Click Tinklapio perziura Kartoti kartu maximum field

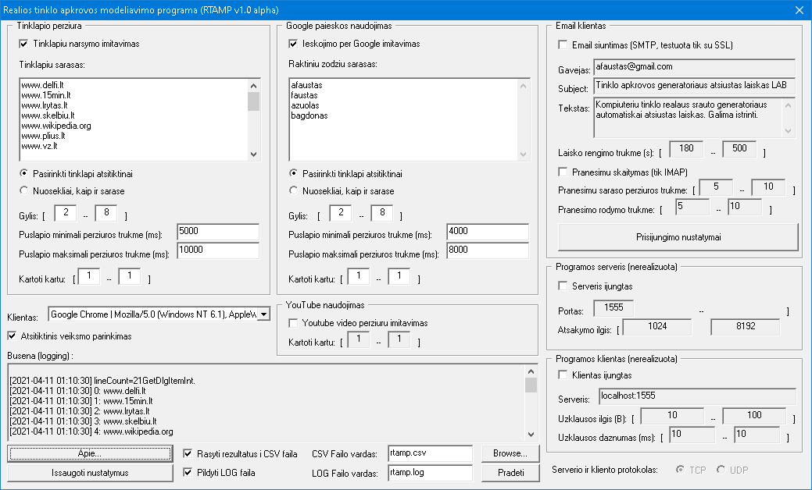point(130,276)
